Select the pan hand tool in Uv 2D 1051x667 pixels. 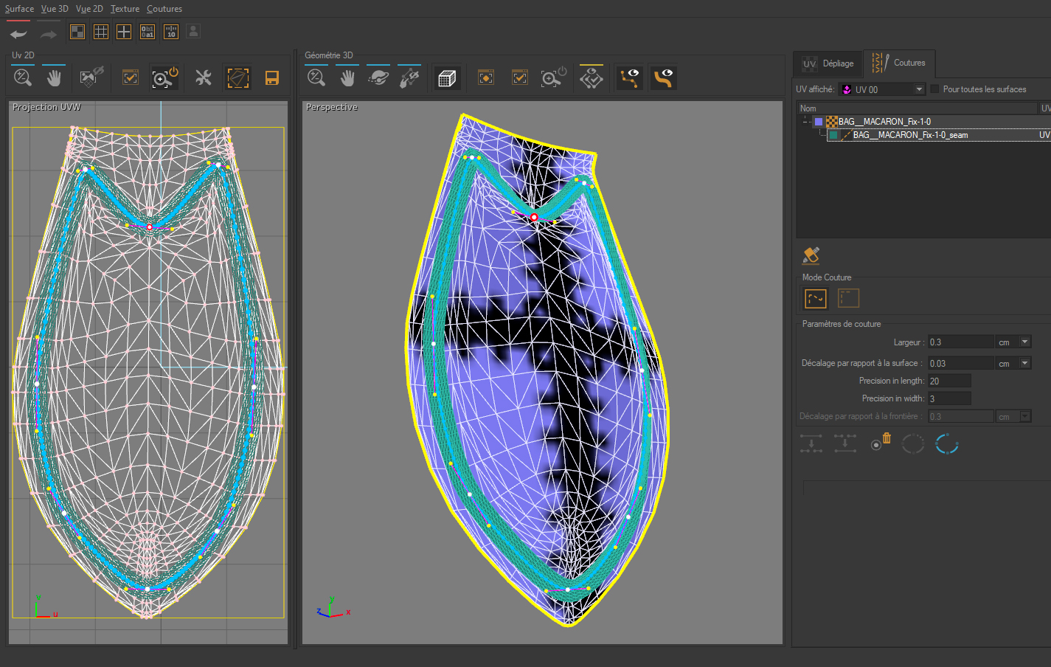click(54, 78)
